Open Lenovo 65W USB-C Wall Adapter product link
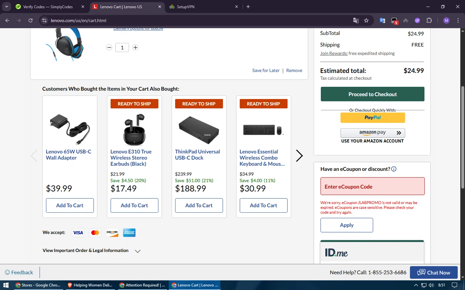465x290 pixels. (69, 155)
